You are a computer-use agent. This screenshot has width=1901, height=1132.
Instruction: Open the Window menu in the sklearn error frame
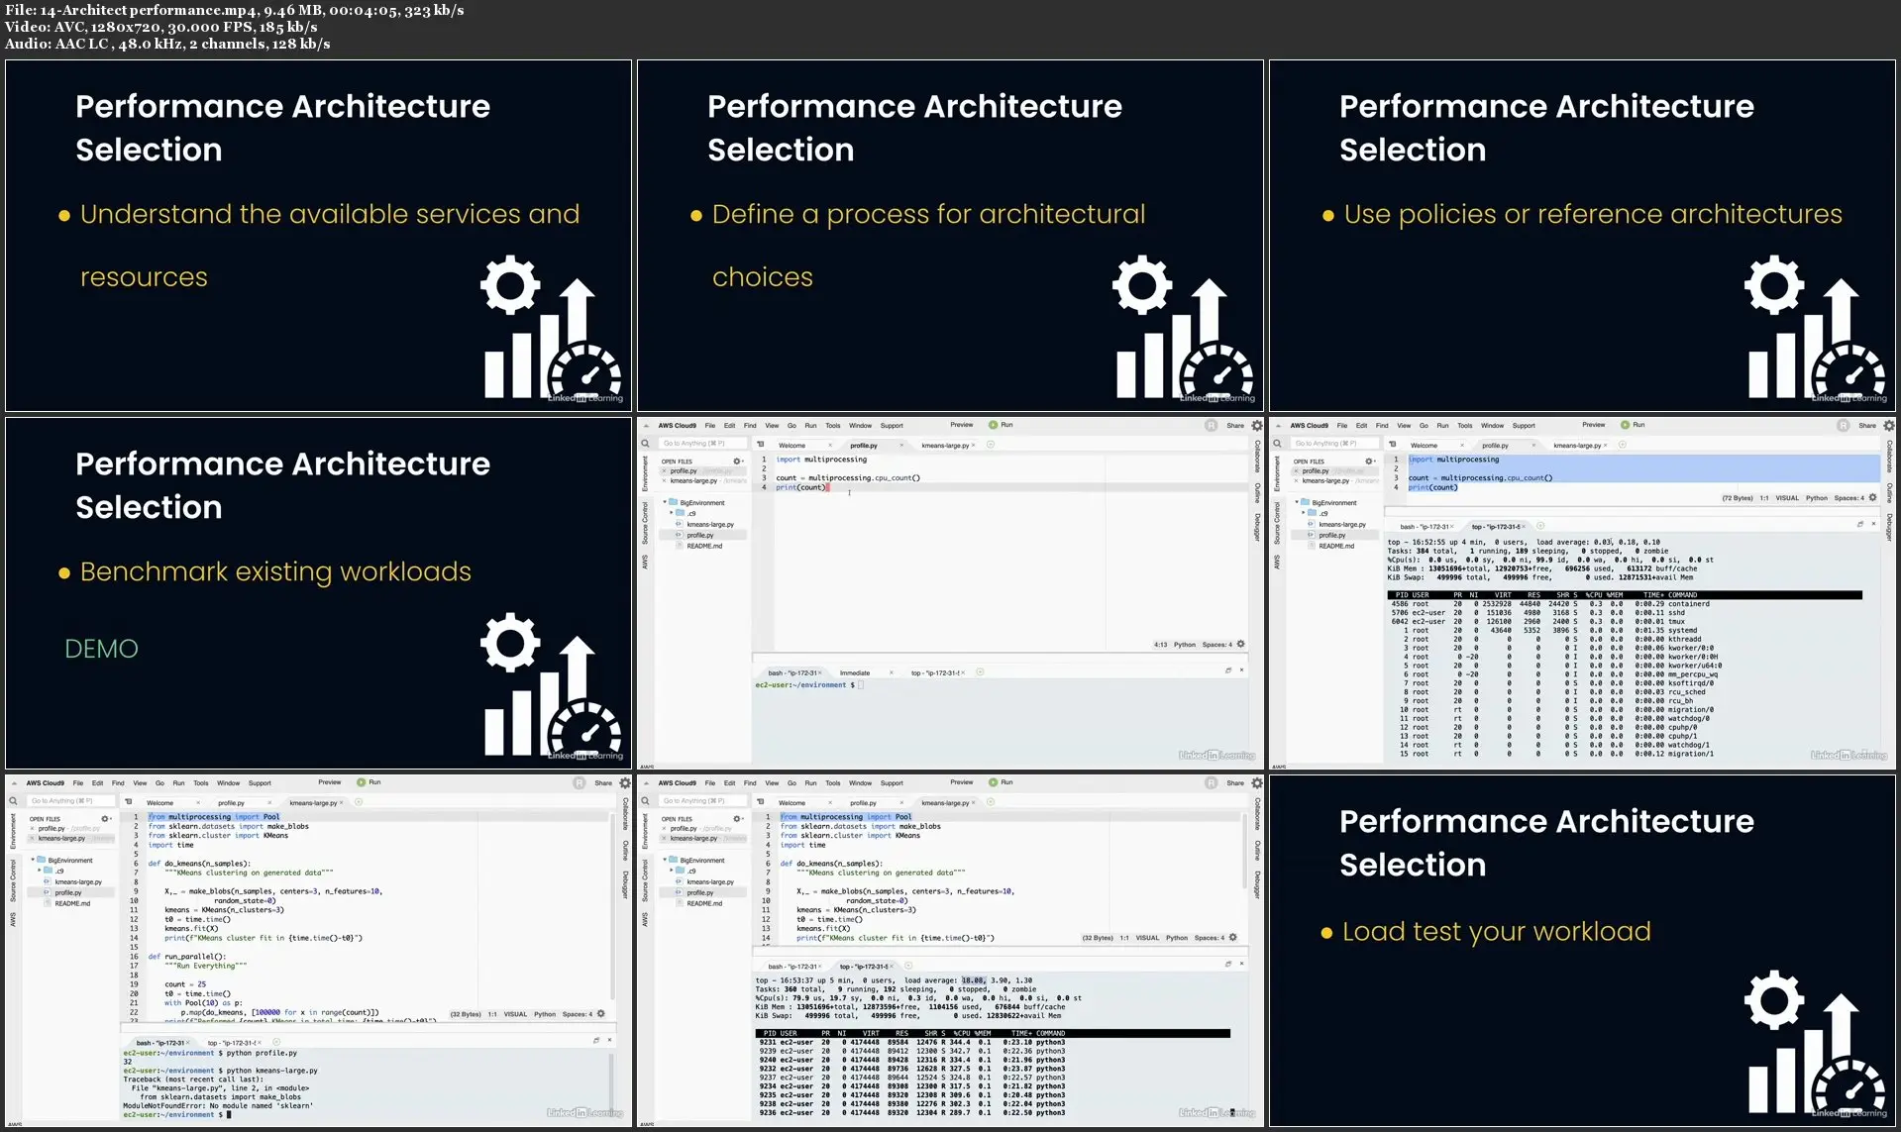click(x=229, y=783)
